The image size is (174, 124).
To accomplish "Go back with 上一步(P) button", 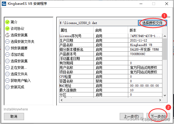I will coord(129,116).
